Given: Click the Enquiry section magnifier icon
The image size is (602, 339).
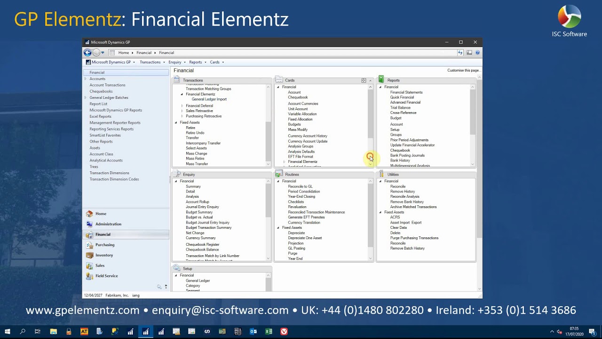Looking at the screenshot, I should tap(177, 174).
